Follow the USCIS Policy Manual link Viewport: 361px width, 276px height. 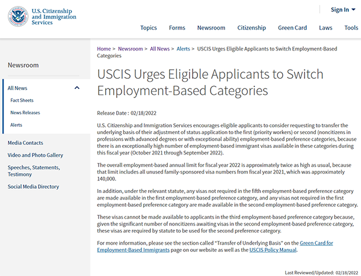coord(273,250)
